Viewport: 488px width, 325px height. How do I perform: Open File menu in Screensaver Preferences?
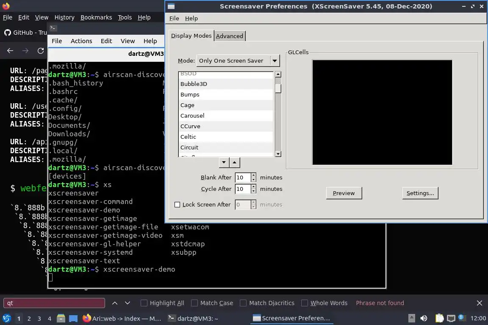[x=174, y=18]
